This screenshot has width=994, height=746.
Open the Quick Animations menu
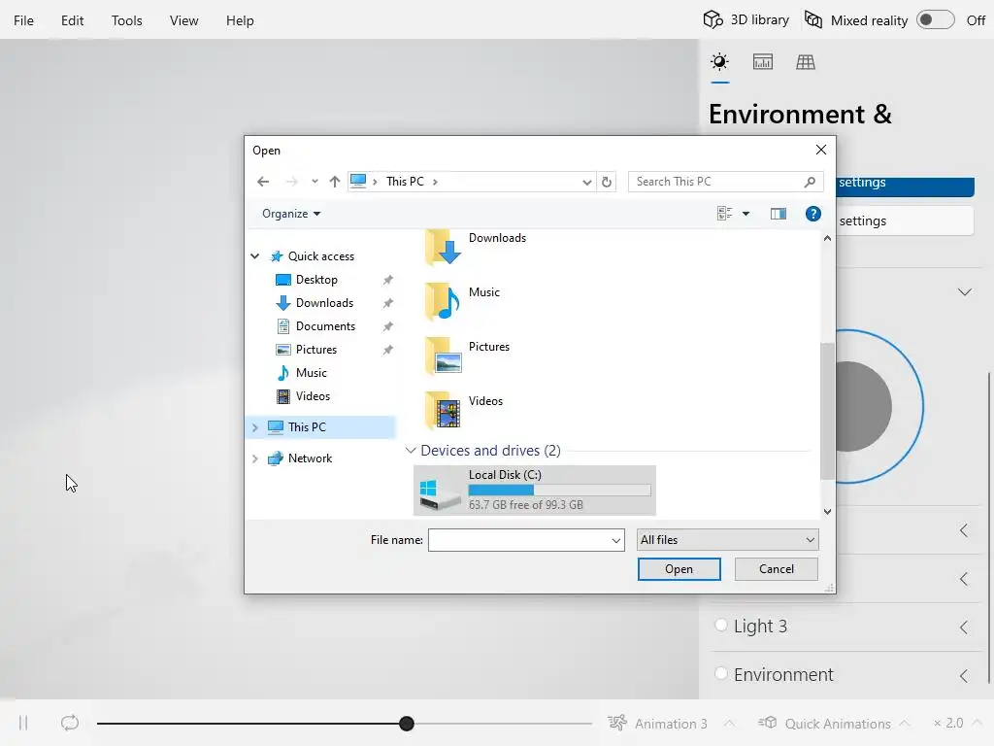(x=833, y=723)
